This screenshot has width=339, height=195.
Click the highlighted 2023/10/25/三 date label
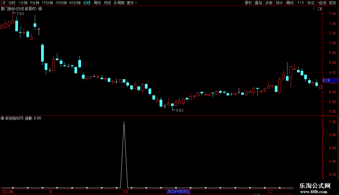[178, 191]
